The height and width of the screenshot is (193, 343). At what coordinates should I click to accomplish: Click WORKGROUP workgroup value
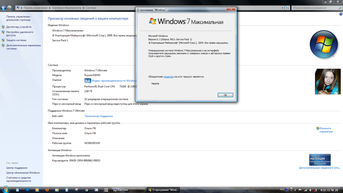[x=92, y=143]
